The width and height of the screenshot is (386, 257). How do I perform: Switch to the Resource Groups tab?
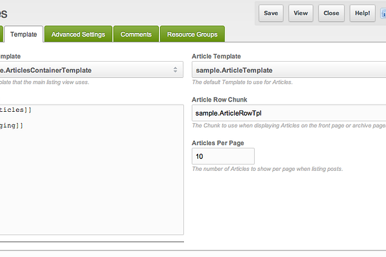[192, 34]
